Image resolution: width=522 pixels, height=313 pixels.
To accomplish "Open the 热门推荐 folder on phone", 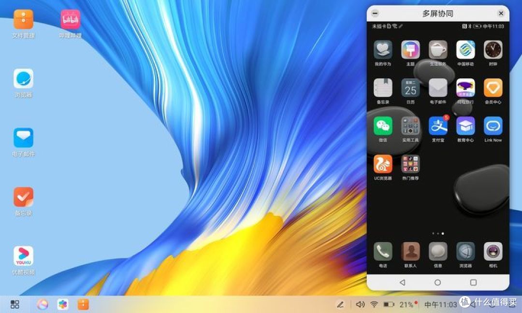I will click(410, 164).
